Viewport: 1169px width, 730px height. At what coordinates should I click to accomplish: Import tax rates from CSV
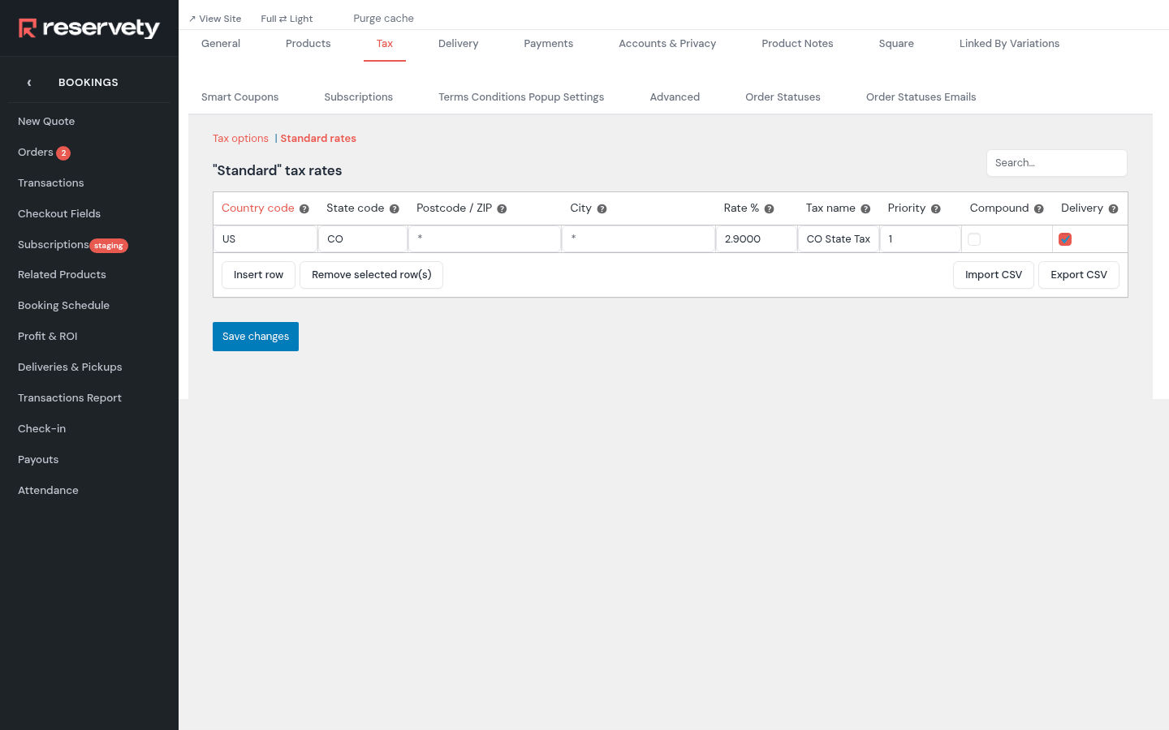[994, 275]
